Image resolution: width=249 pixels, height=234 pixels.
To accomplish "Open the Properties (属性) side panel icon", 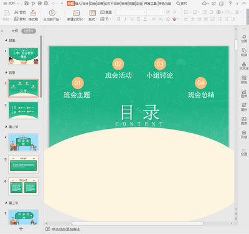I will pyautogui.click(x=244, y=107).
